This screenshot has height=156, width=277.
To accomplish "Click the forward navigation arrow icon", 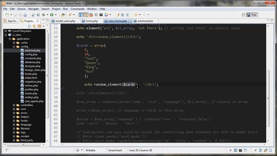I will pos(144,15).
